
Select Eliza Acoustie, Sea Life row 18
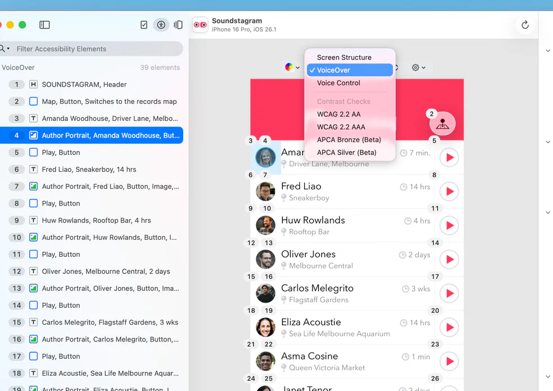pos(92,373)
